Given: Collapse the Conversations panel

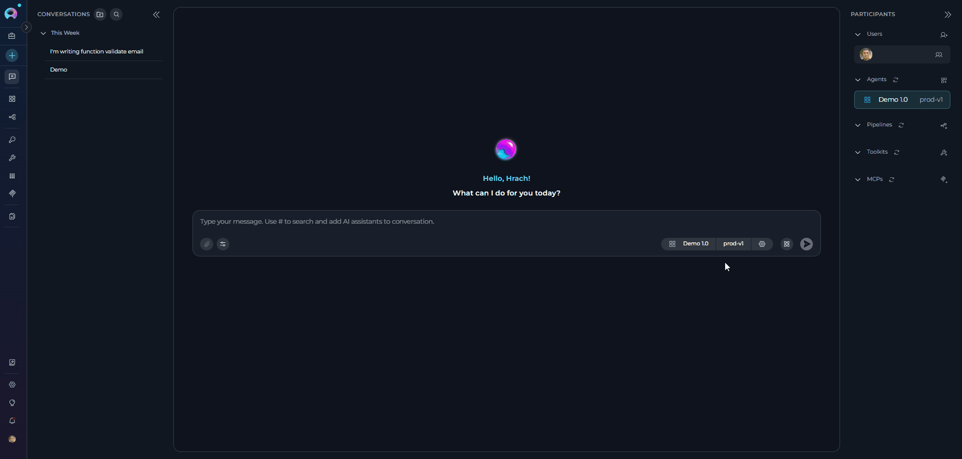Looking at the screenshot, I should click(156, 15).
